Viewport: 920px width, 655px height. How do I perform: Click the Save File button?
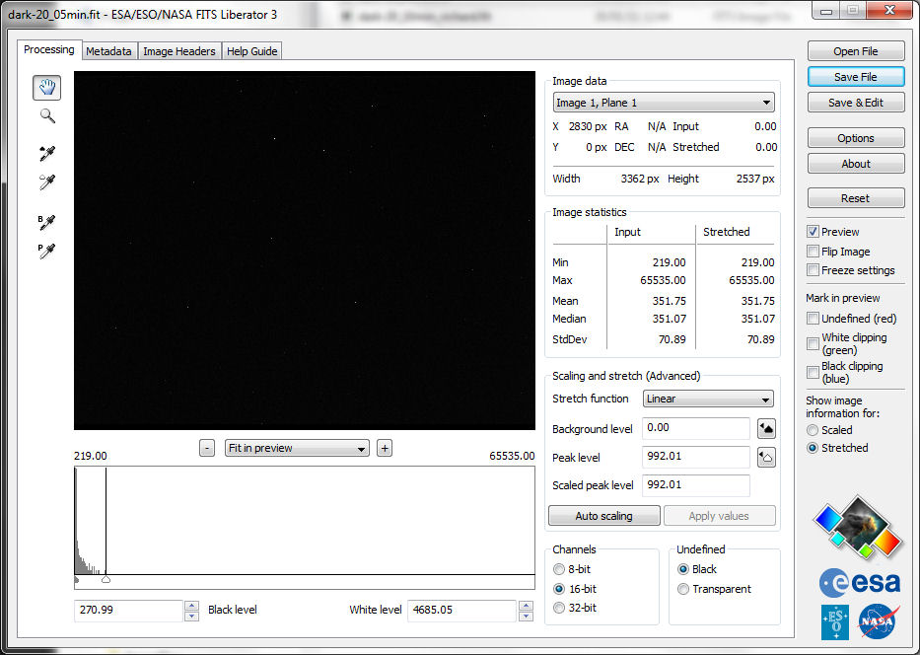click(856, 77)
